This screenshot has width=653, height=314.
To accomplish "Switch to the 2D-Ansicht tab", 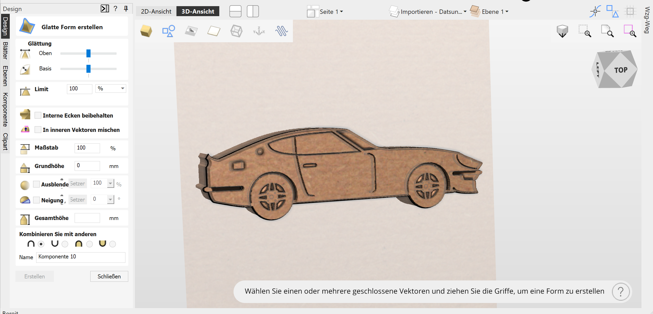I will 156,11.
